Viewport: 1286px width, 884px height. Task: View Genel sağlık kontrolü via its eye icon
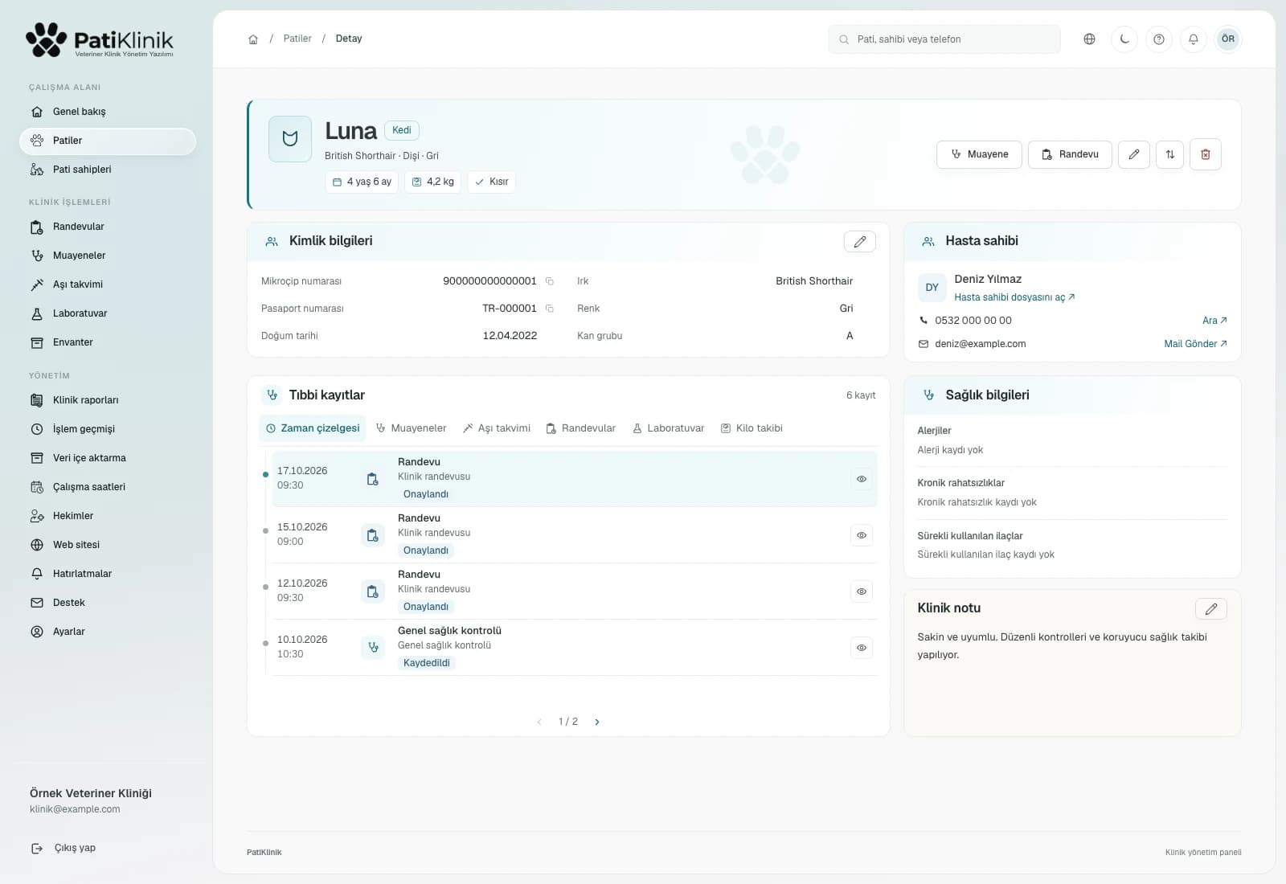pos(862,648)
